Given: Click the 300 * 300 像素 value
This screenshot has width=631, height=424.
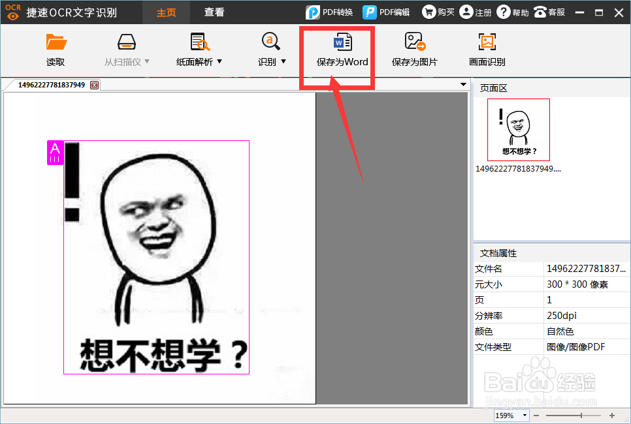Looking at the screenshot, I should [577, 284].
